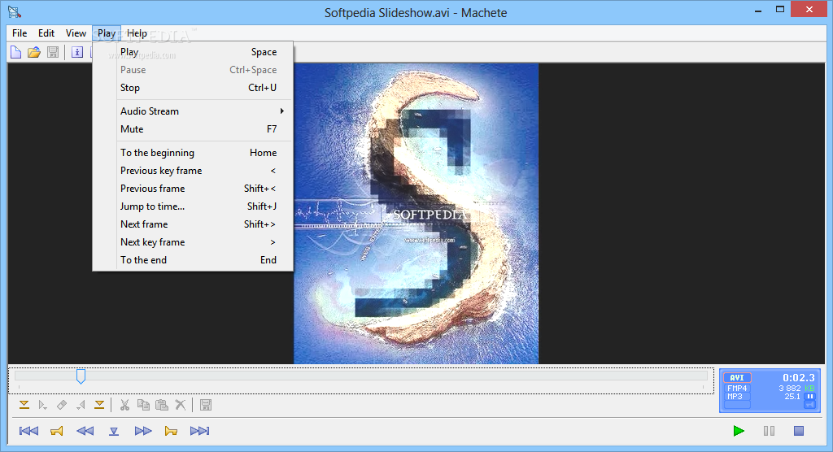
Task: Choose Stop in the Play menu
Action: [193, 88]
